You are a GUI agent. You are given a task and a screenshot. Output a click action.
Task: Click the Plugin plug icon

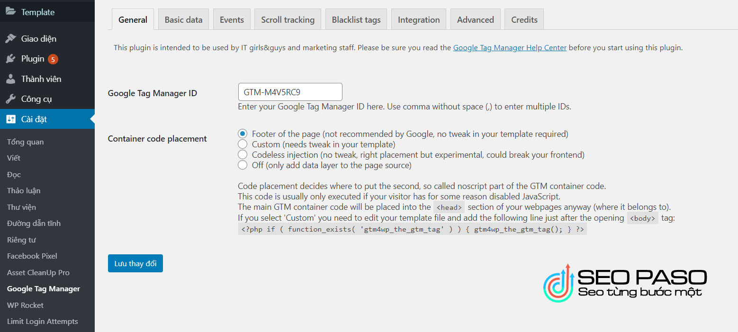(x=10, y=59)
